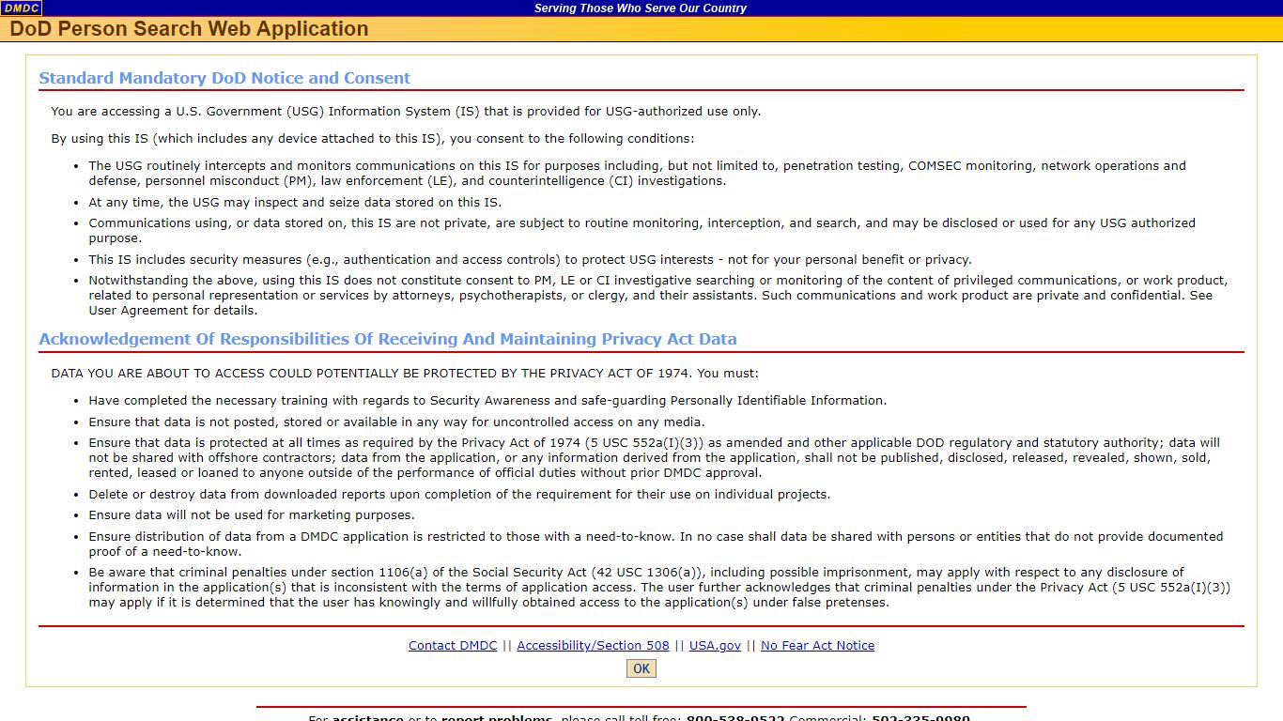
Task: Click the line 'By using this IS'
Action: click(373, 139)
